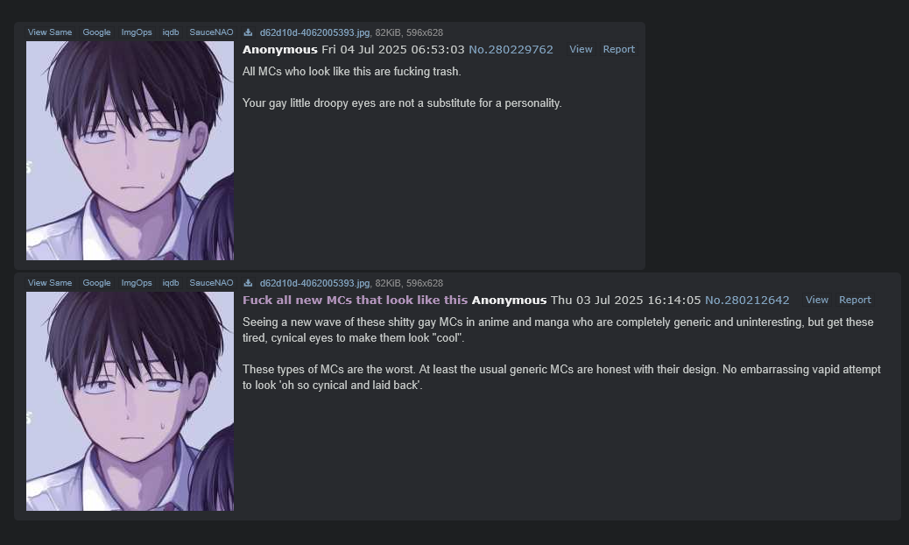909x545 pixels.
Task: Open post number No.280229762
Action: (511, 49)
